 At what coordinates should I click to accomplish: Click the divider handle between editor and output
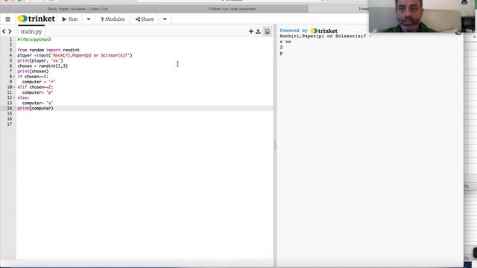(275, 146)
